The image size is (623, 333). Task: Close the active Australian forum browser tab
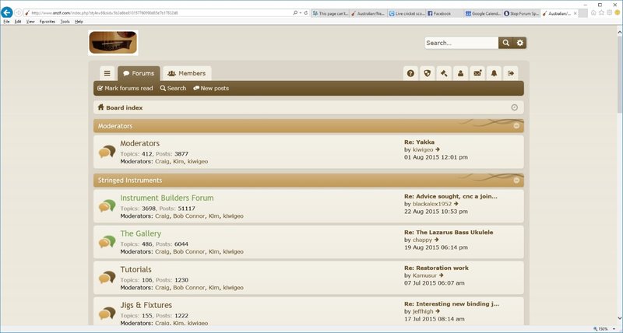coord(575,13)
